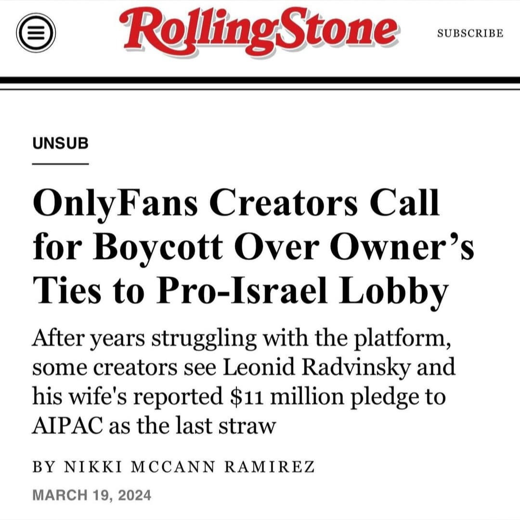Click the name Leonid Radvinsky in subheading

click(317, 367)
